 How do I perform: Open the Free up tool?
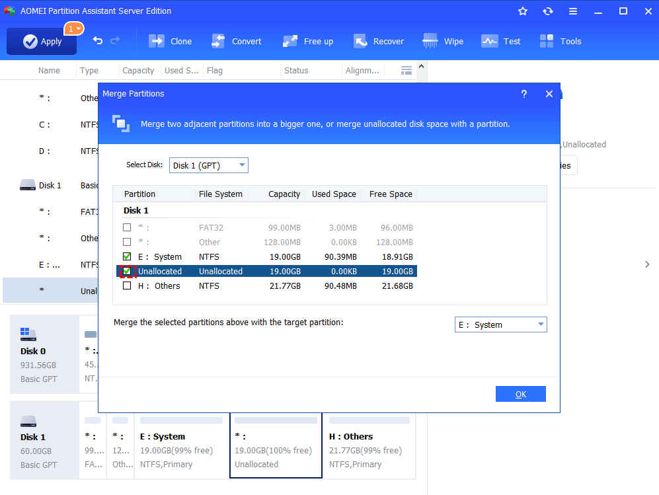coord(308,41)
